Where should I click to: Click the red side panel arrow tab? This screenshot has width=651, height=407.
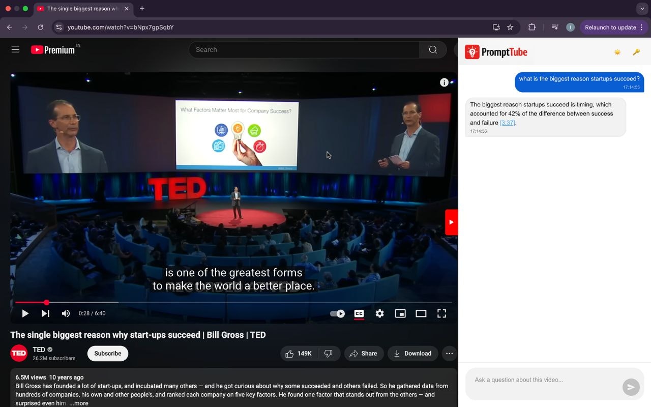[451, 222]
